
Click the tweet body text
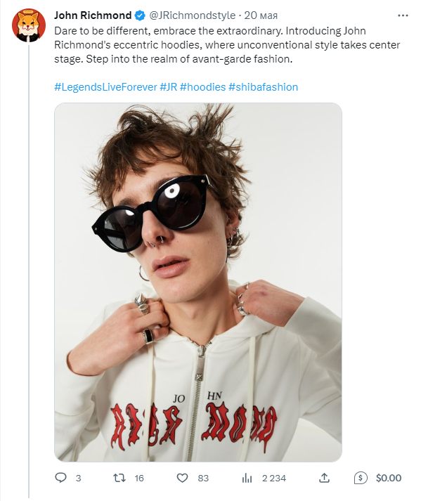tap(227, 45)
